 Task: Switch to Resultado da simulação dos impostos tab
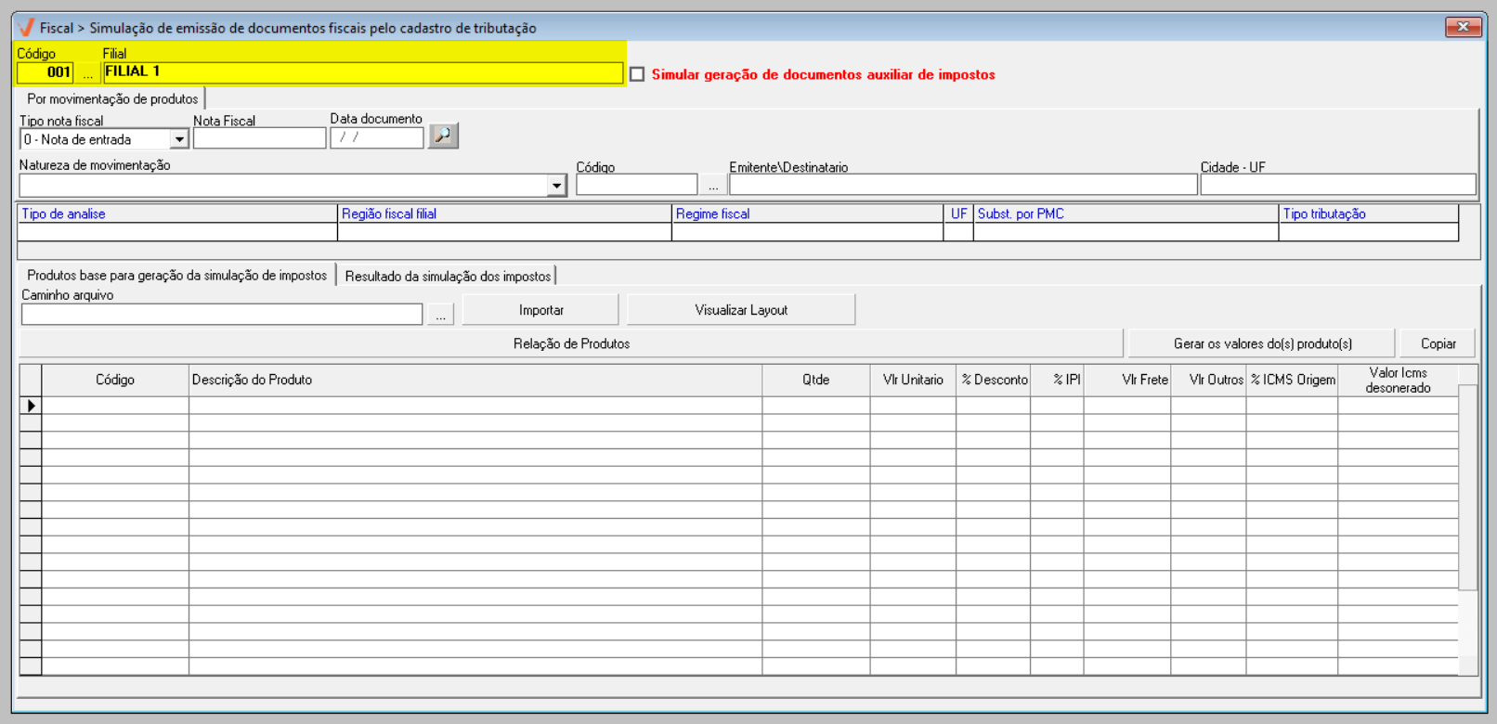(x=448, y=276)
